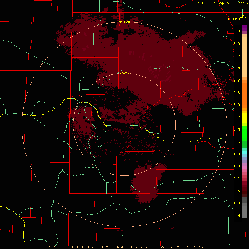Click the [PHAS] legend unit label
The width and height of the screenshot is (249, 249).
(234, 19)
